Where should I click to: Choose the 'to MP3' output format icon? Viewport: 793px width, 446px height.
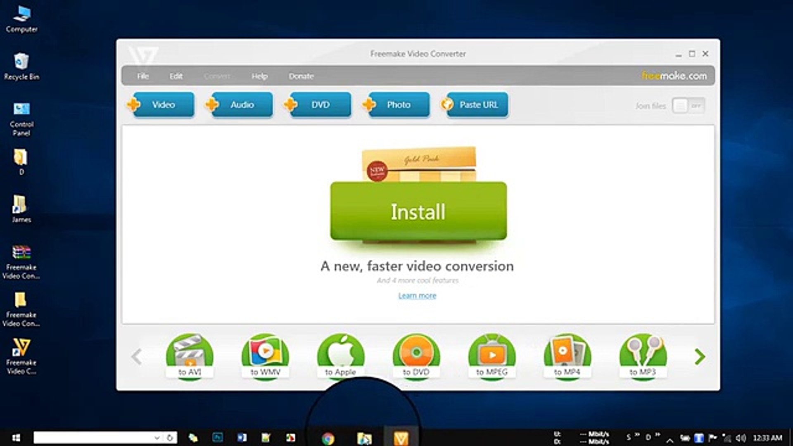643,356
